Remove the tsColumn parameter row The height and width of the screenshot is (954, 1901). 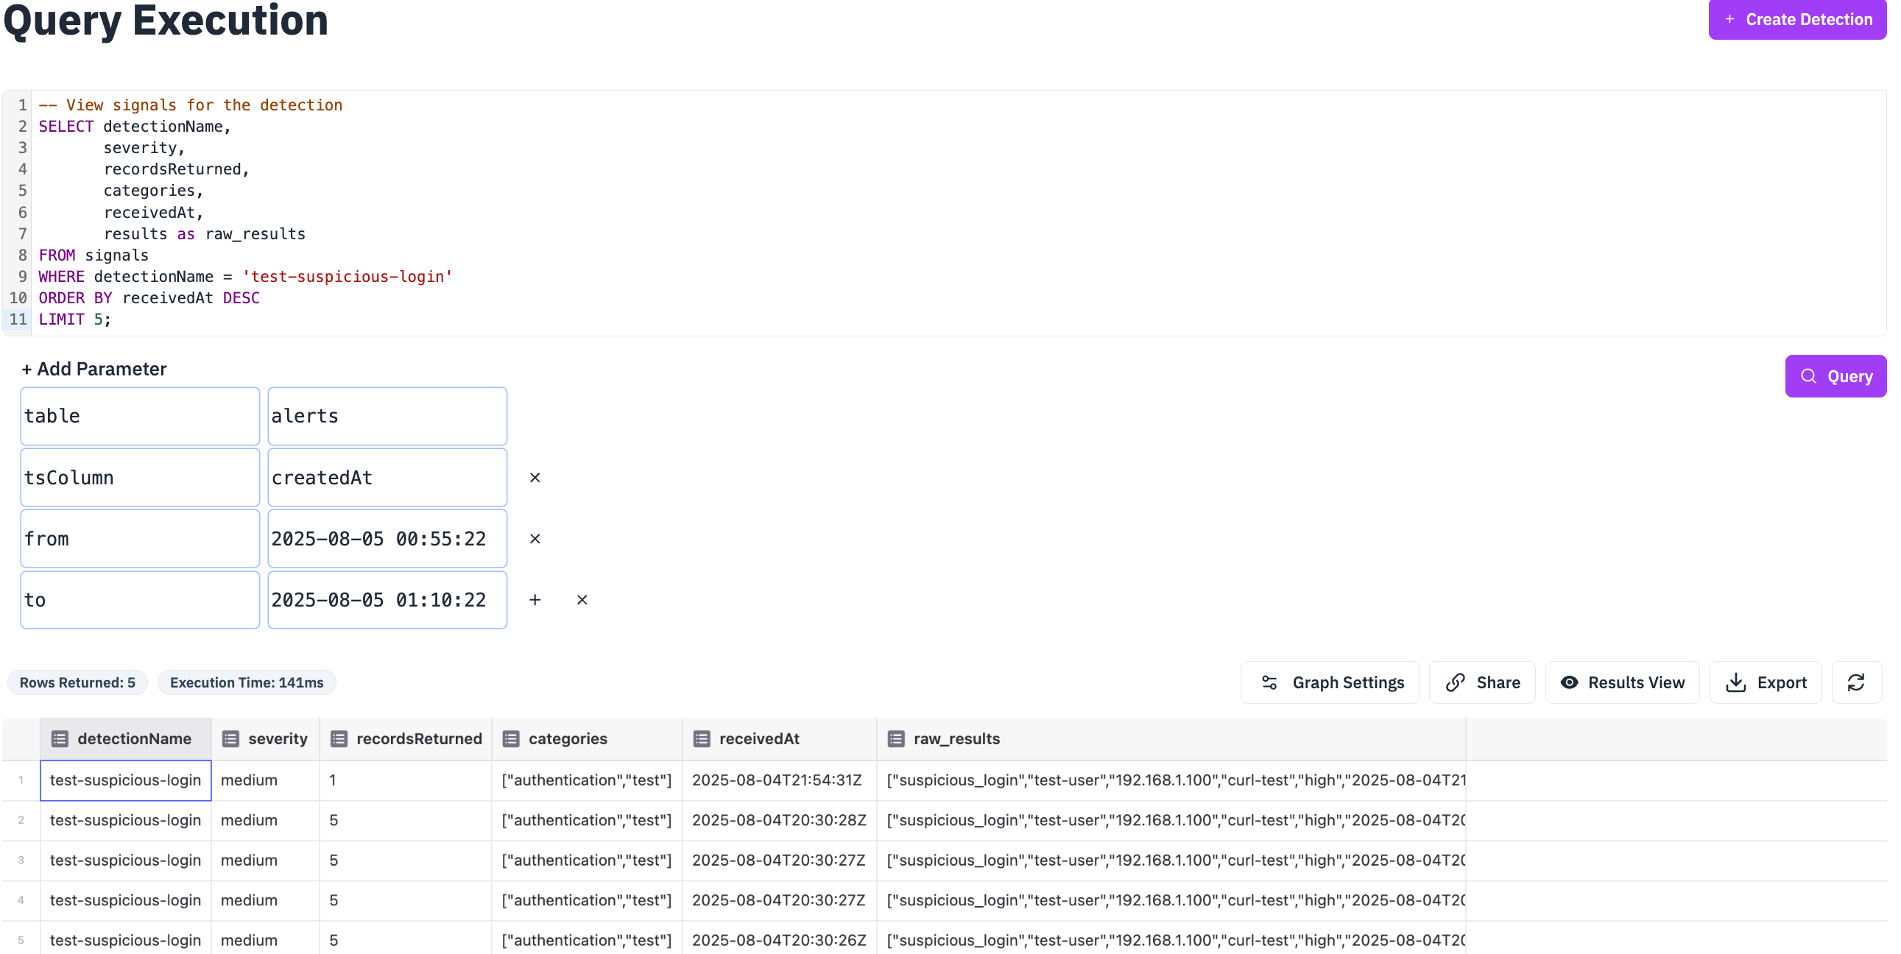coord(535,478)
